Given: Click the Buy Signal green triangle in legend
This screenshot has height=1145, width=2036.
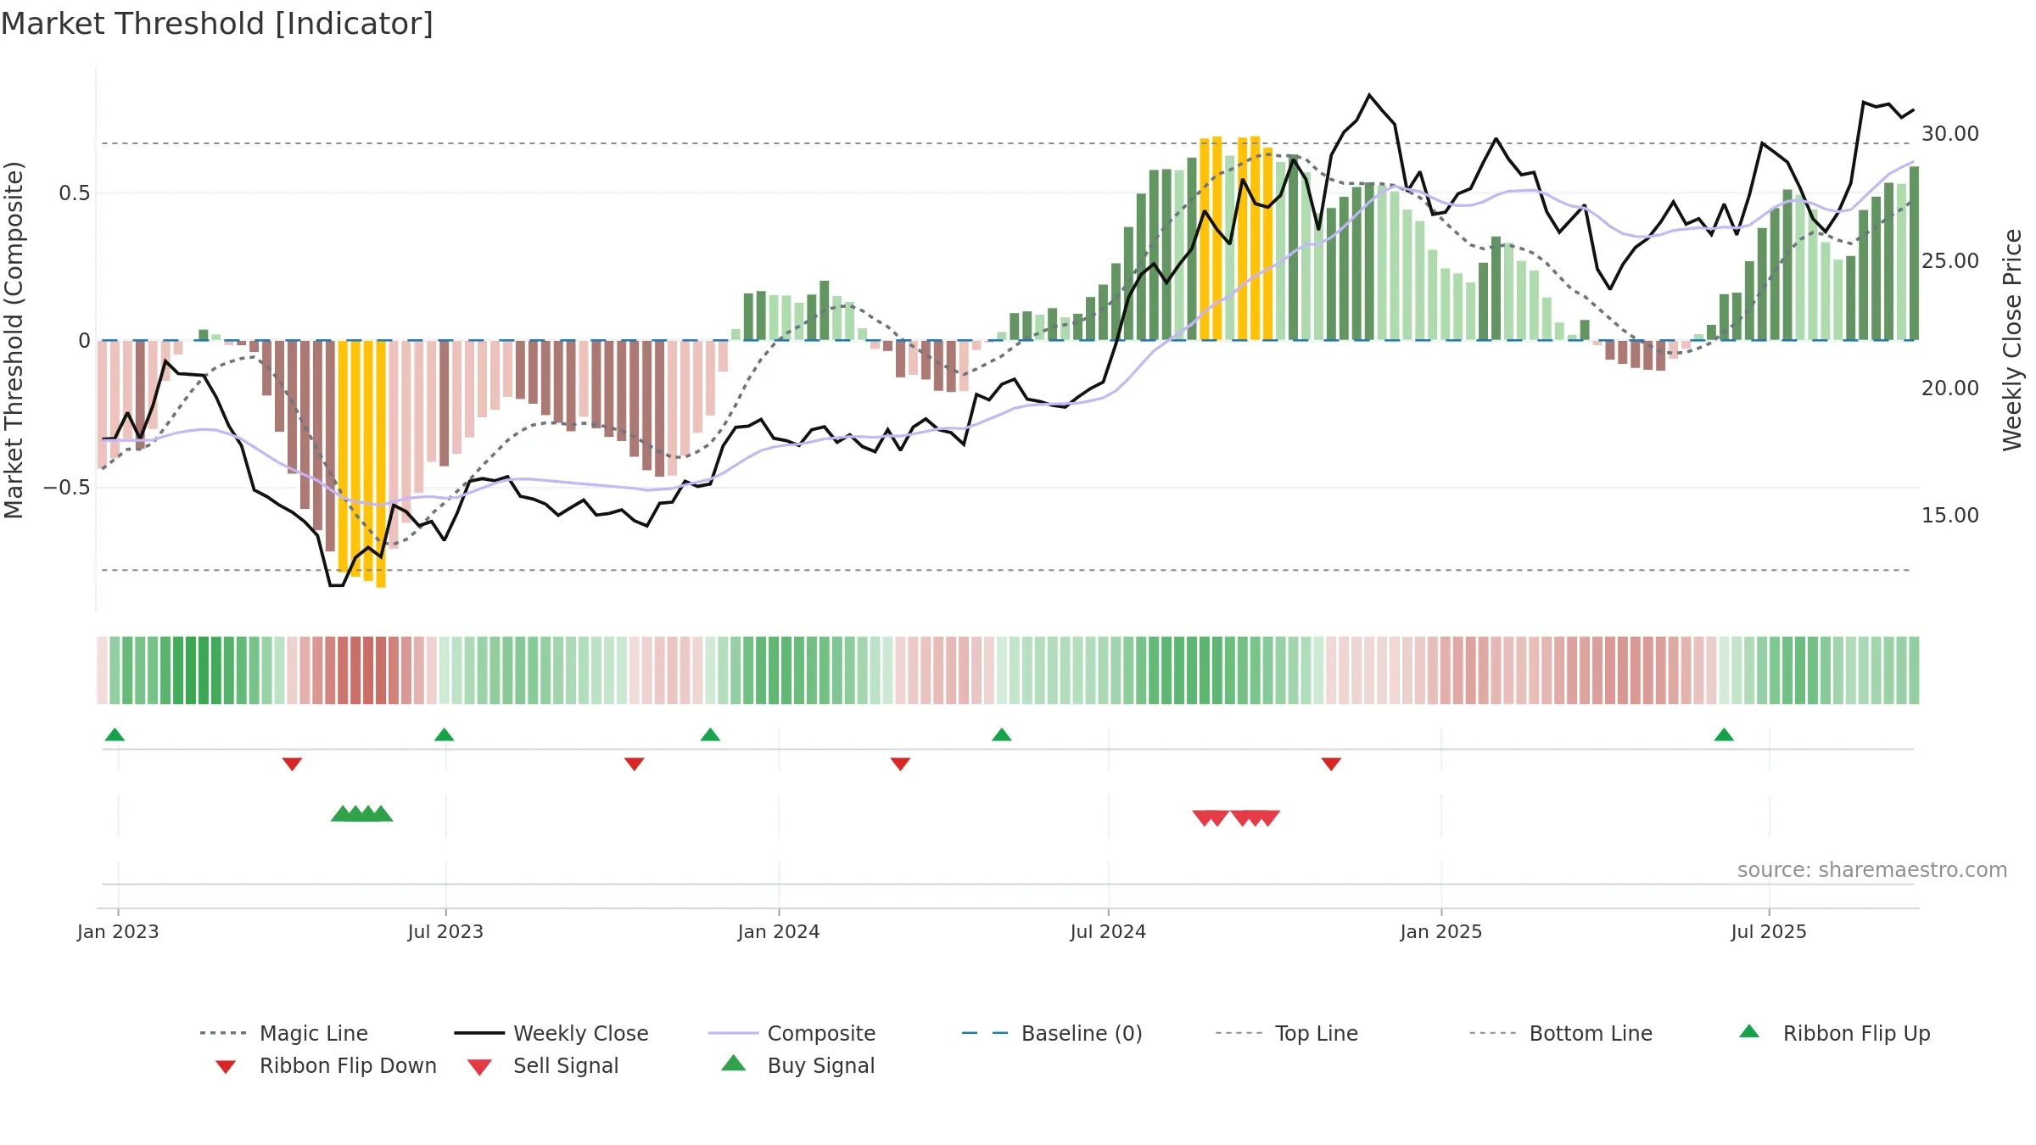Looking at the screenshot, I should 733,1064.
